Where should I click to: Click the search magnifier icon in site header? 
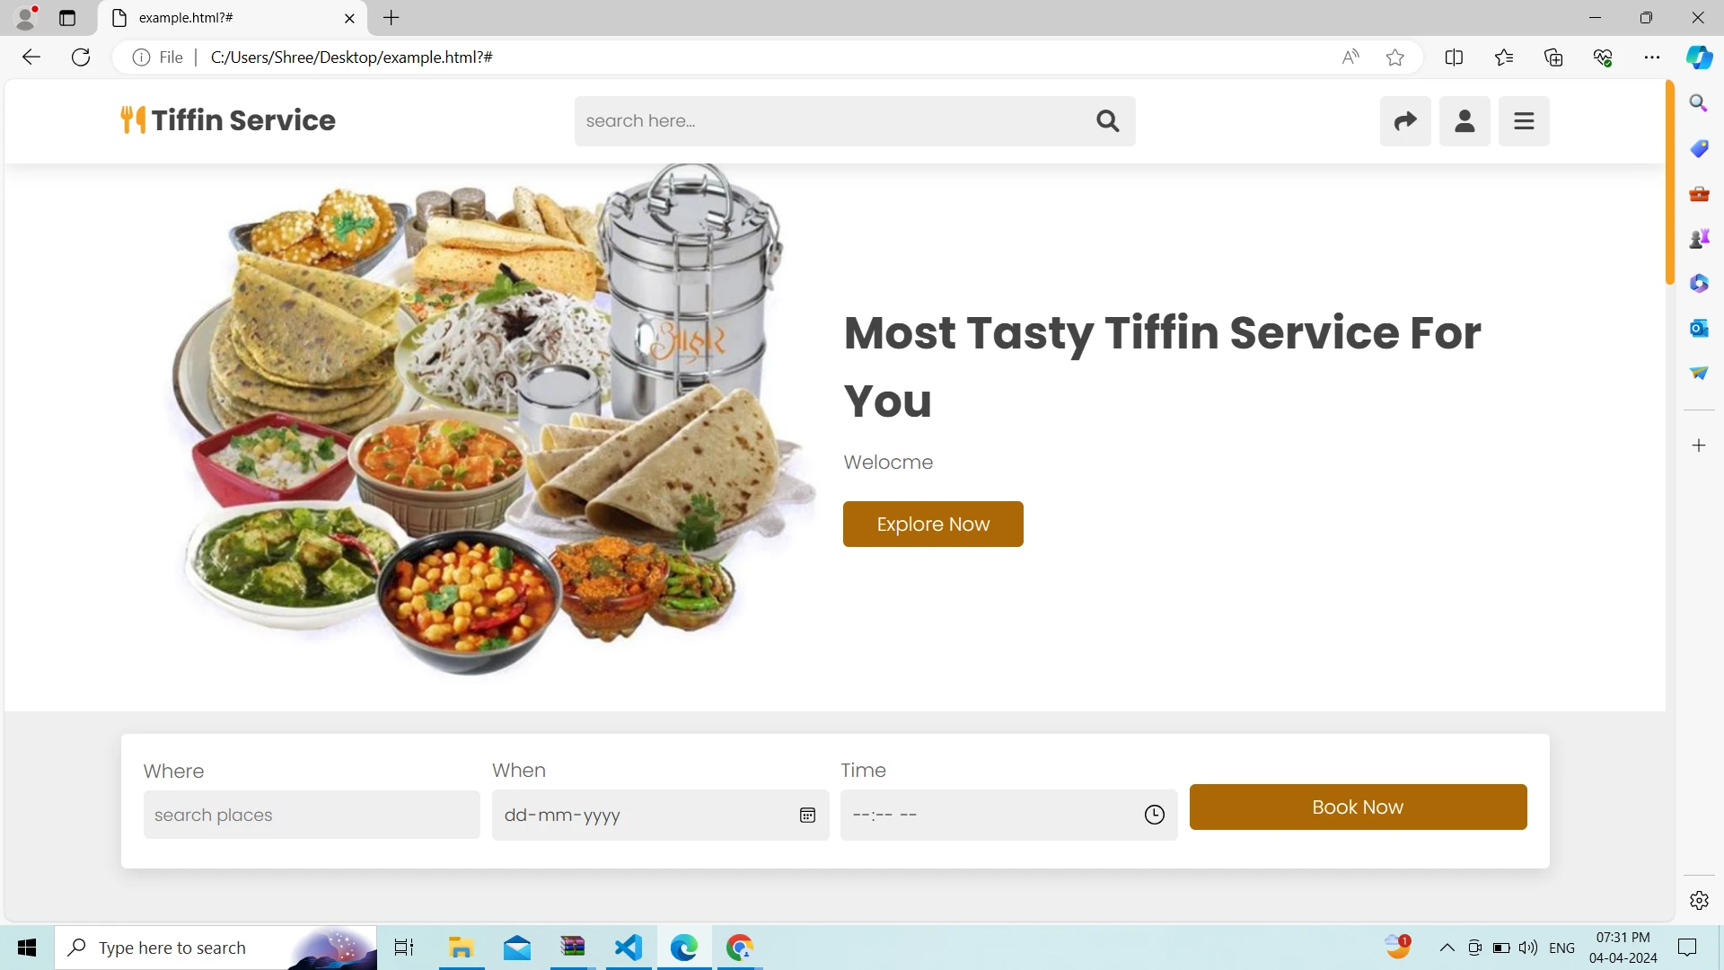1107,121
